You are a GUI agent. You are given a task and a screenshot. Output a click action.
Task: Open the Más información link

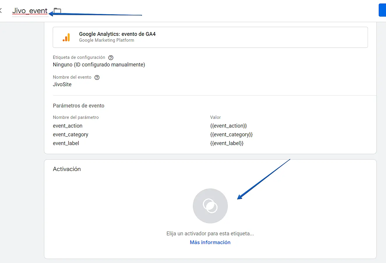tap(210, 242)
